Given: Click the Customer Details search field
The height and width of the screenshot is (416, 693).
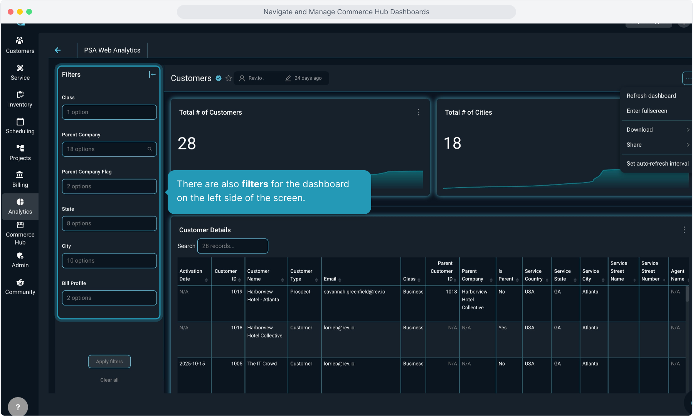Looking at the screenshot, I should [x=232, y=246].
